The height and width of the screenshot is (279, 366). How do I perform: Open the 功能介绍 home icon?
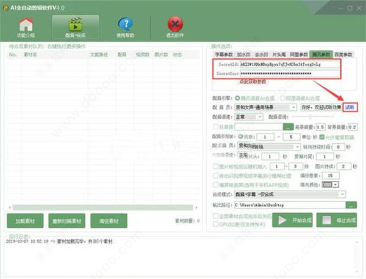[26, 24]
